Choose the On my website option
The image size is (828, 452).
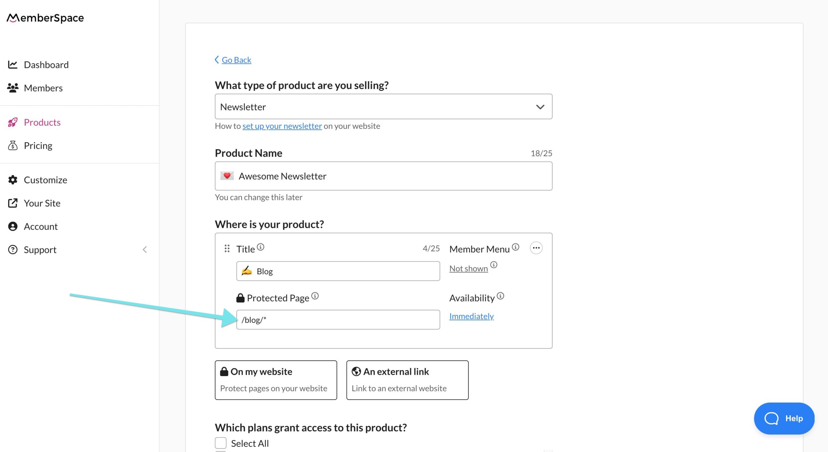pyautogui.click(x=276, y=380)
